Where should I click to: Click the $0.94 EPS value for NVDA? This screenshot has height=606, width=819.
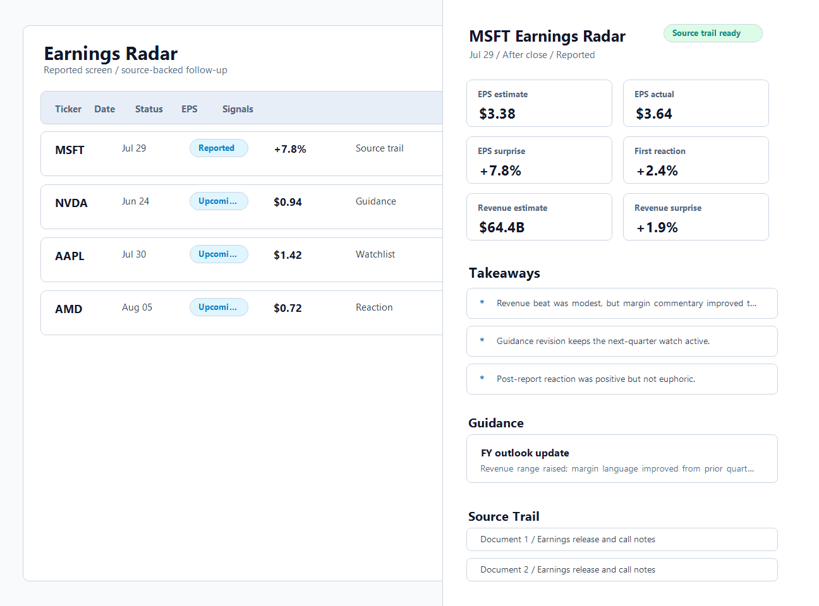point(288,202)
